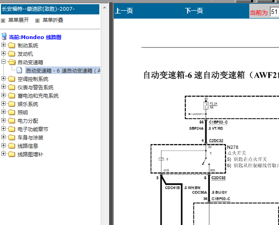Expand the 电子功能章节 plus box

[x=3, y=129]
